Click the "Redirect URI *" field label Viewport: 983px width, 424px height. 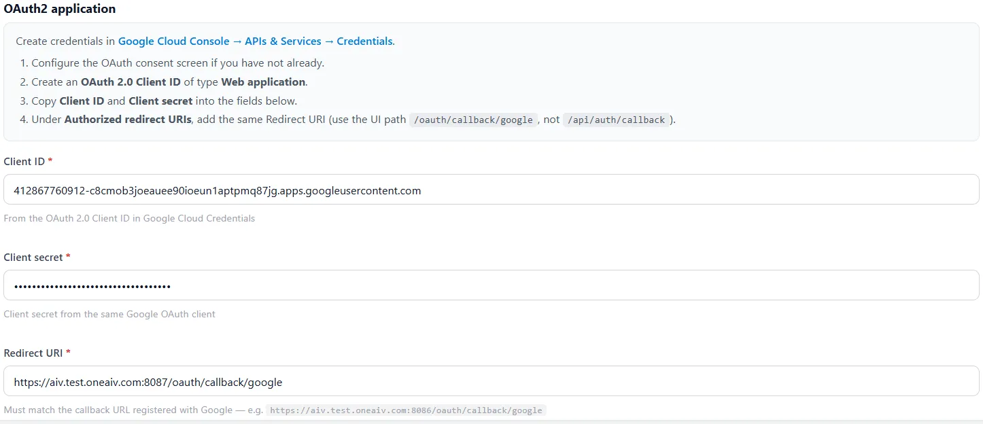click(37, 353)
